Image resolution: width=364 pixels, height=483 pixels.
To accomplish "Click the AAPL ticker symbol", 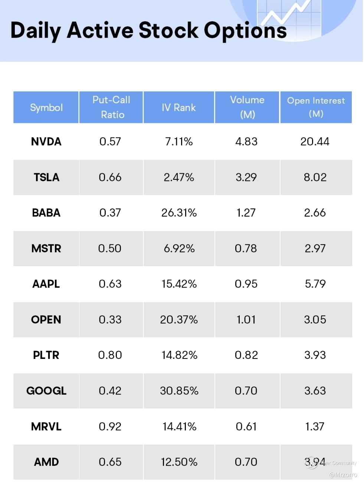I will [x=46, y=284].
